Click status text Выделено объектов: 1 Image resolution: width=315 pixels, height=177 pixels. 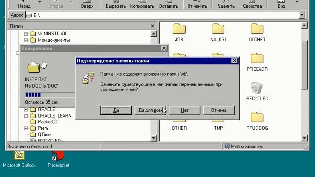coord(30,147)
